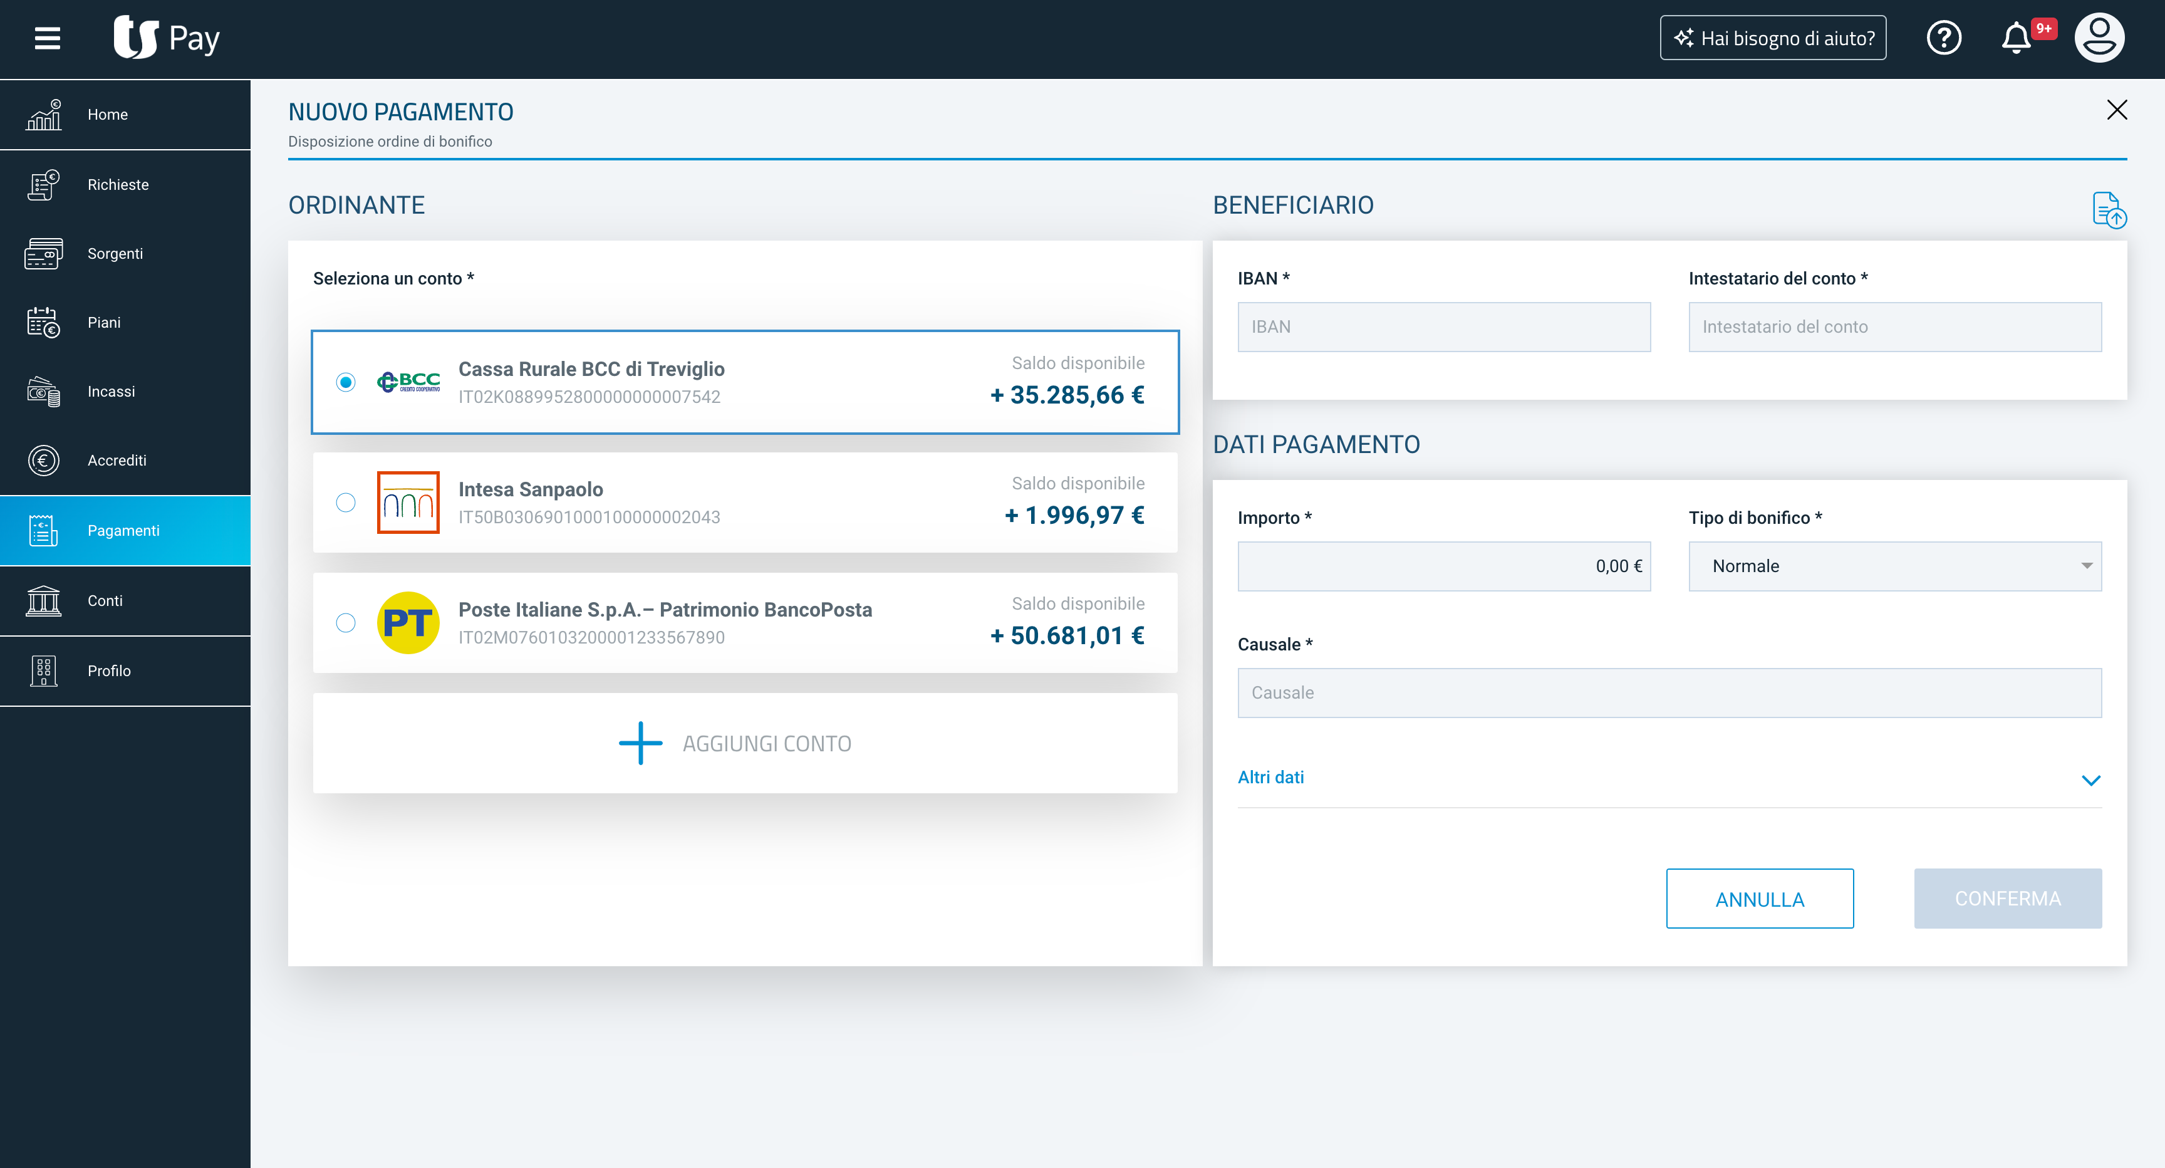This screenshot has width=2165, height=1168.
Task: Click the Hai bisogno di aiuto button
Action: point(1772,38)
